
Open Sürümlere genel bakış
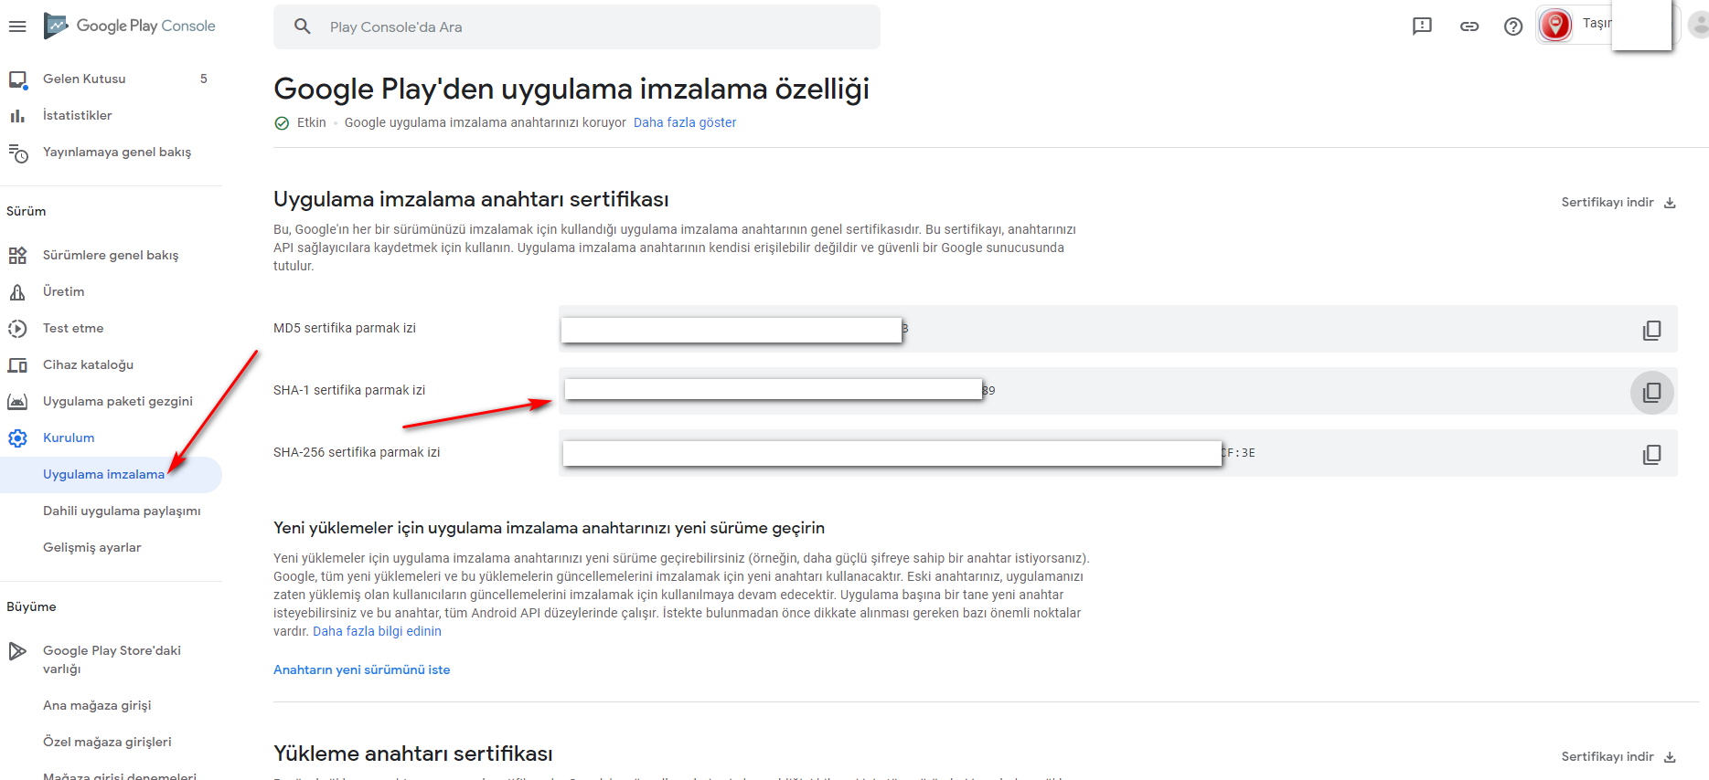pos(111,255)
